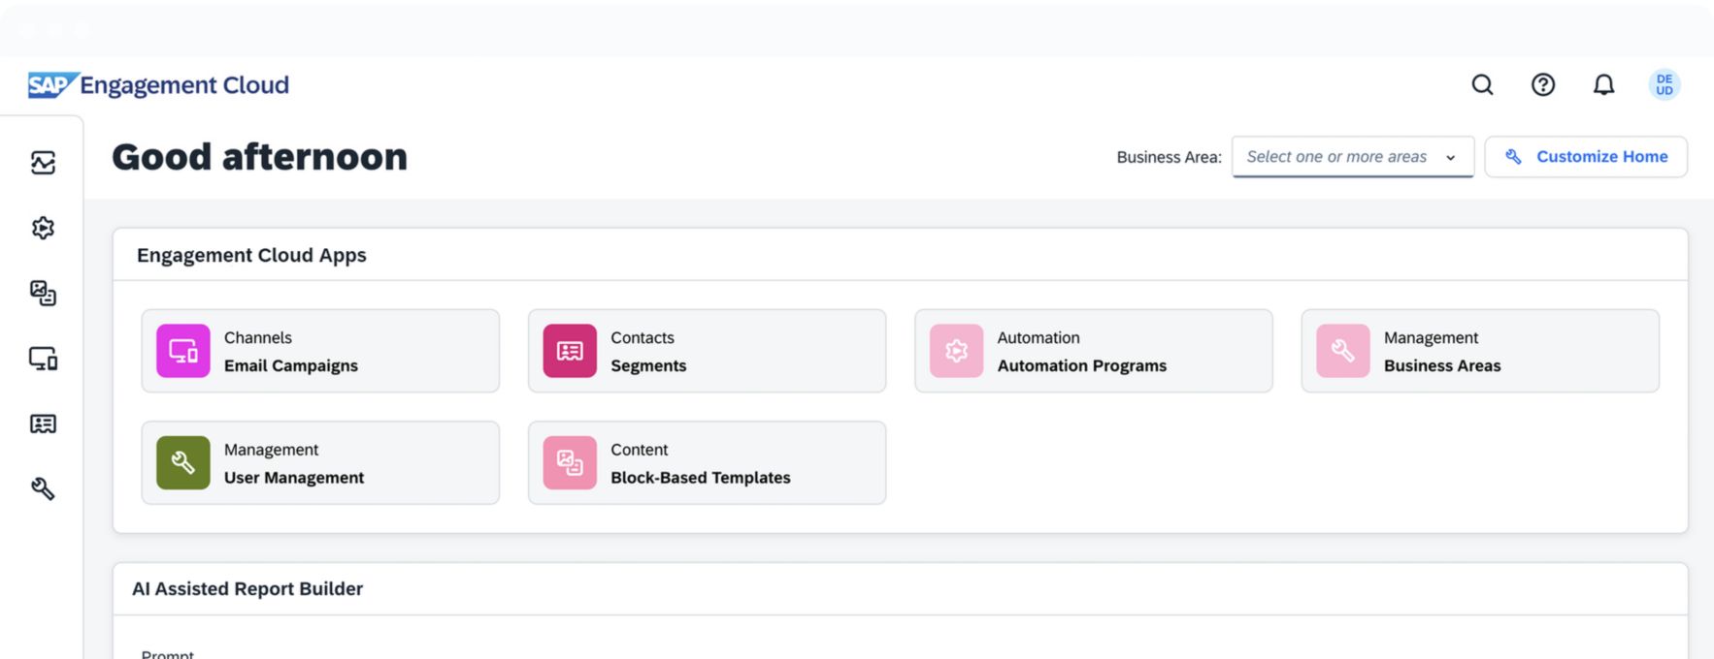Viewport: 1714px width, 659px height.
Task: Expand the Business Area dropdown
Action: (x=1337, y=157)
